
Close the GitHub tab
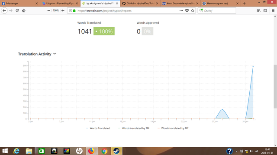click(157, 3)
